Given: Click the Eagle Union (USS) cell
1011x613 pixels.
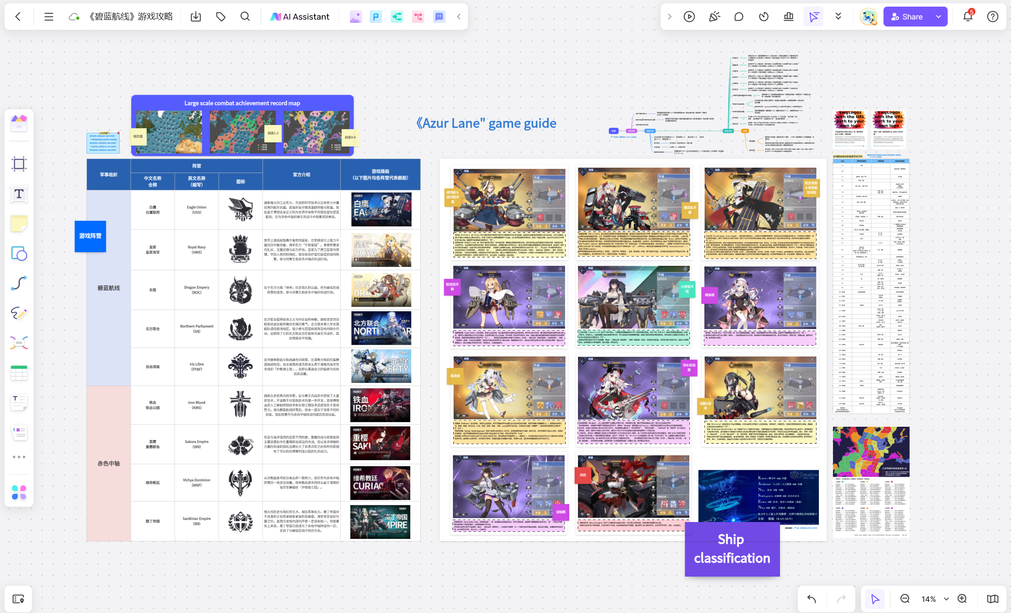Looking at the screenshot, I should pos(197,210).
